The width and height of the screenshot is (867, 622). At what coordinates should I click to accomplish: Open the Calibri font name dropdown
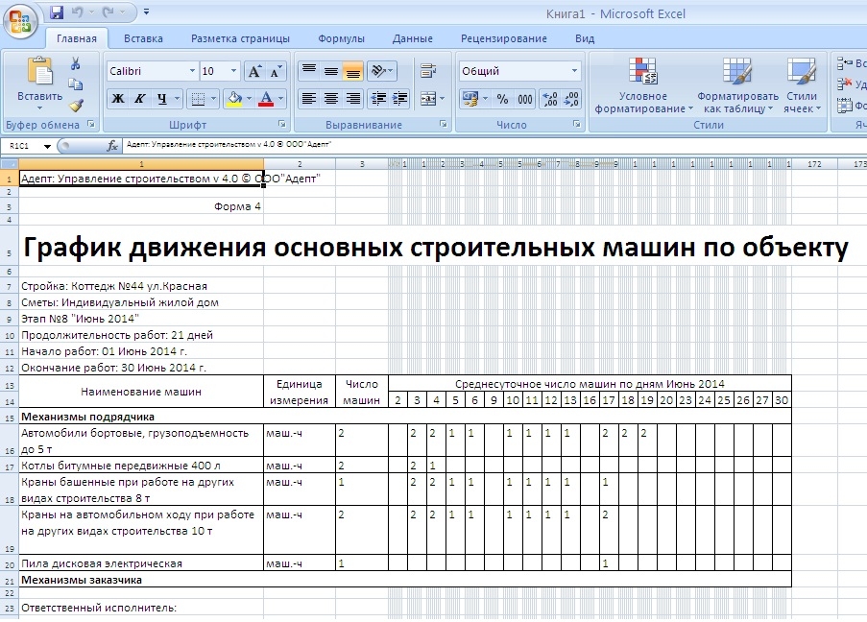point(192,71)
